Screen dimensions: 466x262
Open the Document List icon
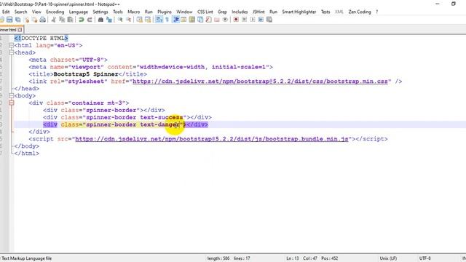coord(200,20)
